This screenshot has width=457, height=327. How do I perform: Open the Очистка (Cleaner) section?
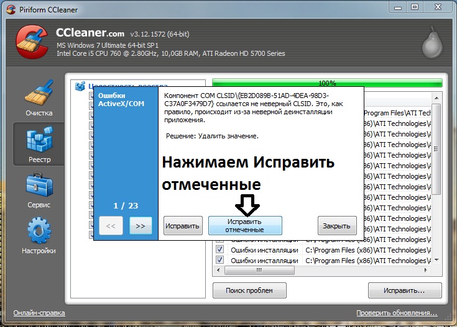39,98
